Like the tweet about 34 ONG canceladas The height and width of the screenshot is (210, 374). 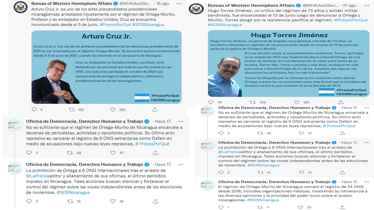click(301, 207)
